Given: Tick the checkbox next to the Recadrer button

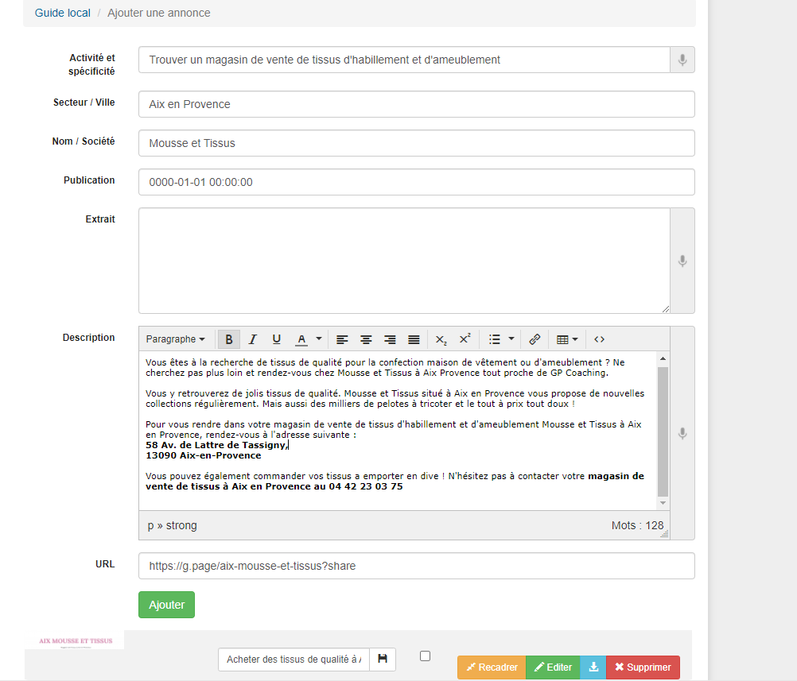Looking at the screenshot, I should coord(425,656).
